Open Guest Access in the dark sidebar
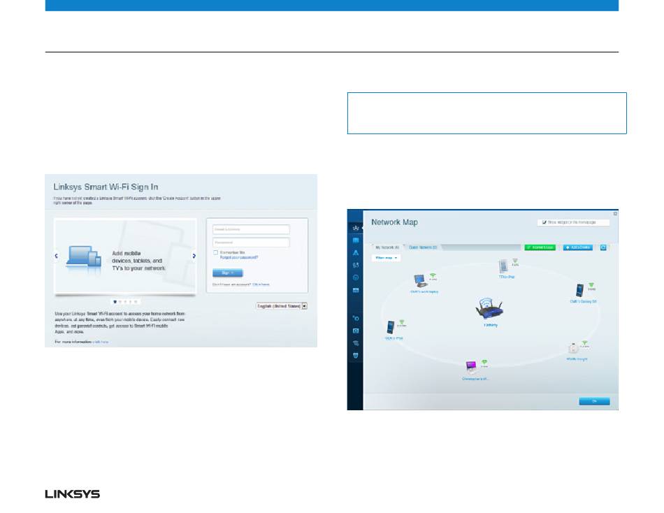The height and width of the screenshot is (513, 664). point(356,240)
